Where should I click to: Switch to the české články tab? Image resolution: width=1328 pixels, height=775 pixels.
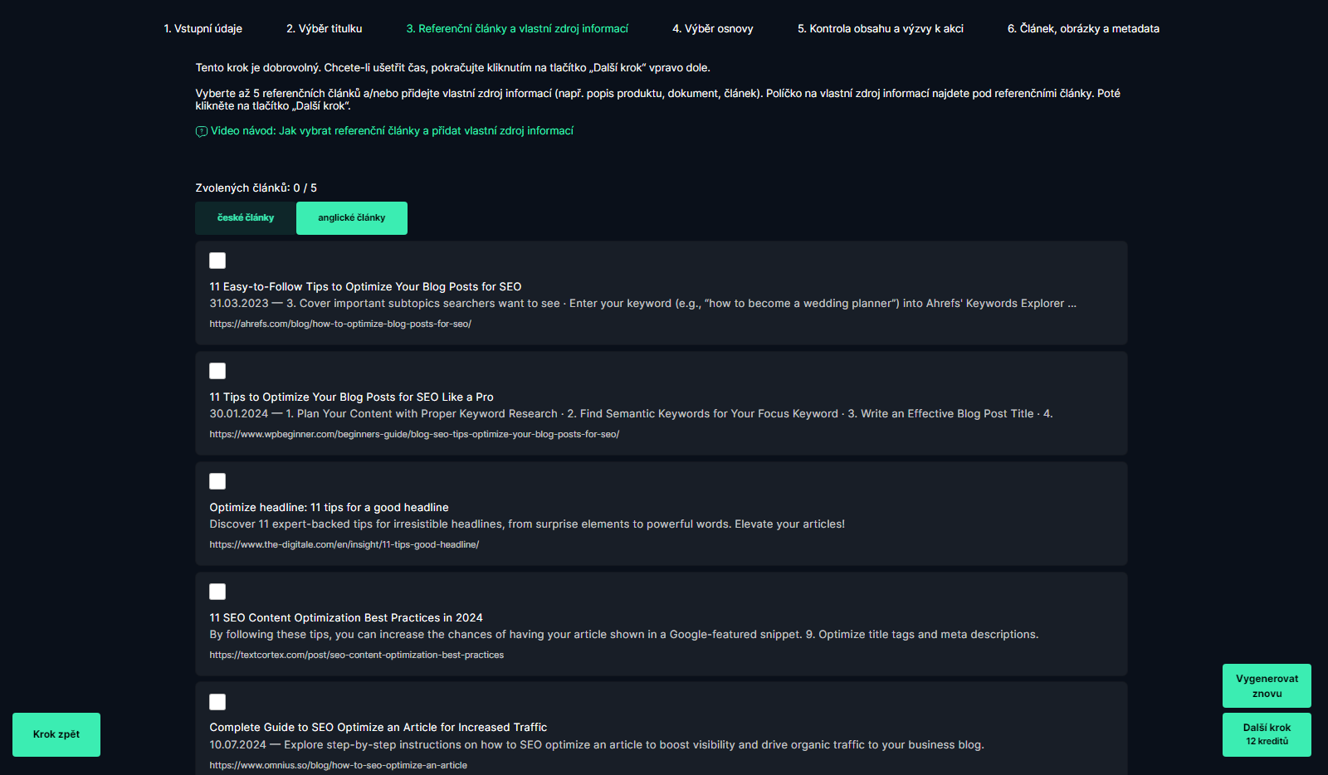click(x=246, y=218)
